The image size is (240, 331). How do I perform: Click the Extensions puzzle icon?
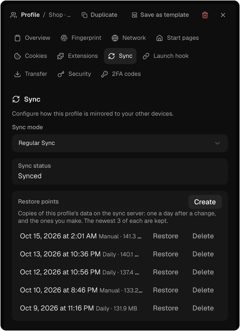[60, 56]
